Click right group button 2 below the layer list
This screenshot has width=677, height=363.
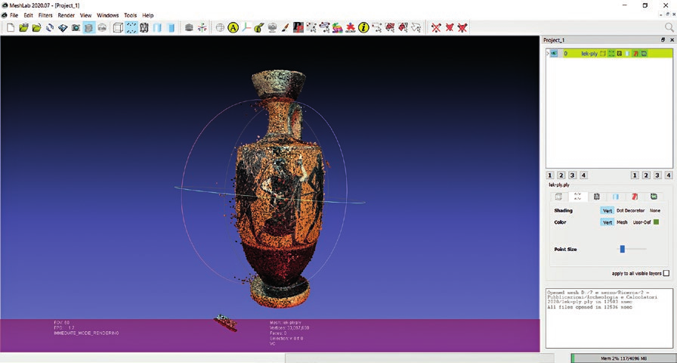click(x=646, y=175)
